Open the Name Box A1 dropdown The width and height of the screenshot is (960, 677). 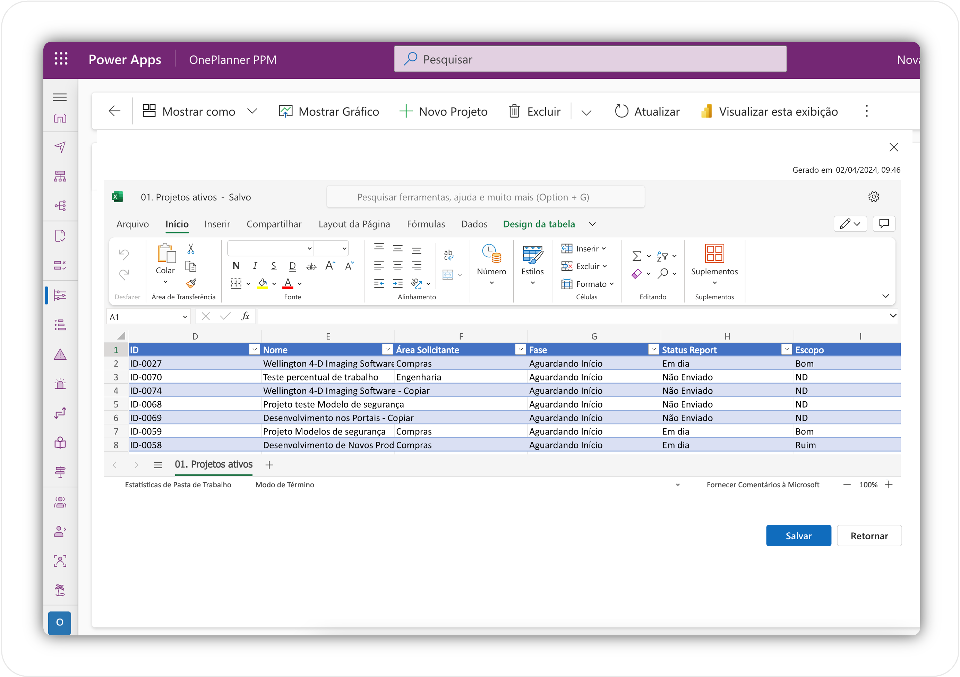[185, 317]
